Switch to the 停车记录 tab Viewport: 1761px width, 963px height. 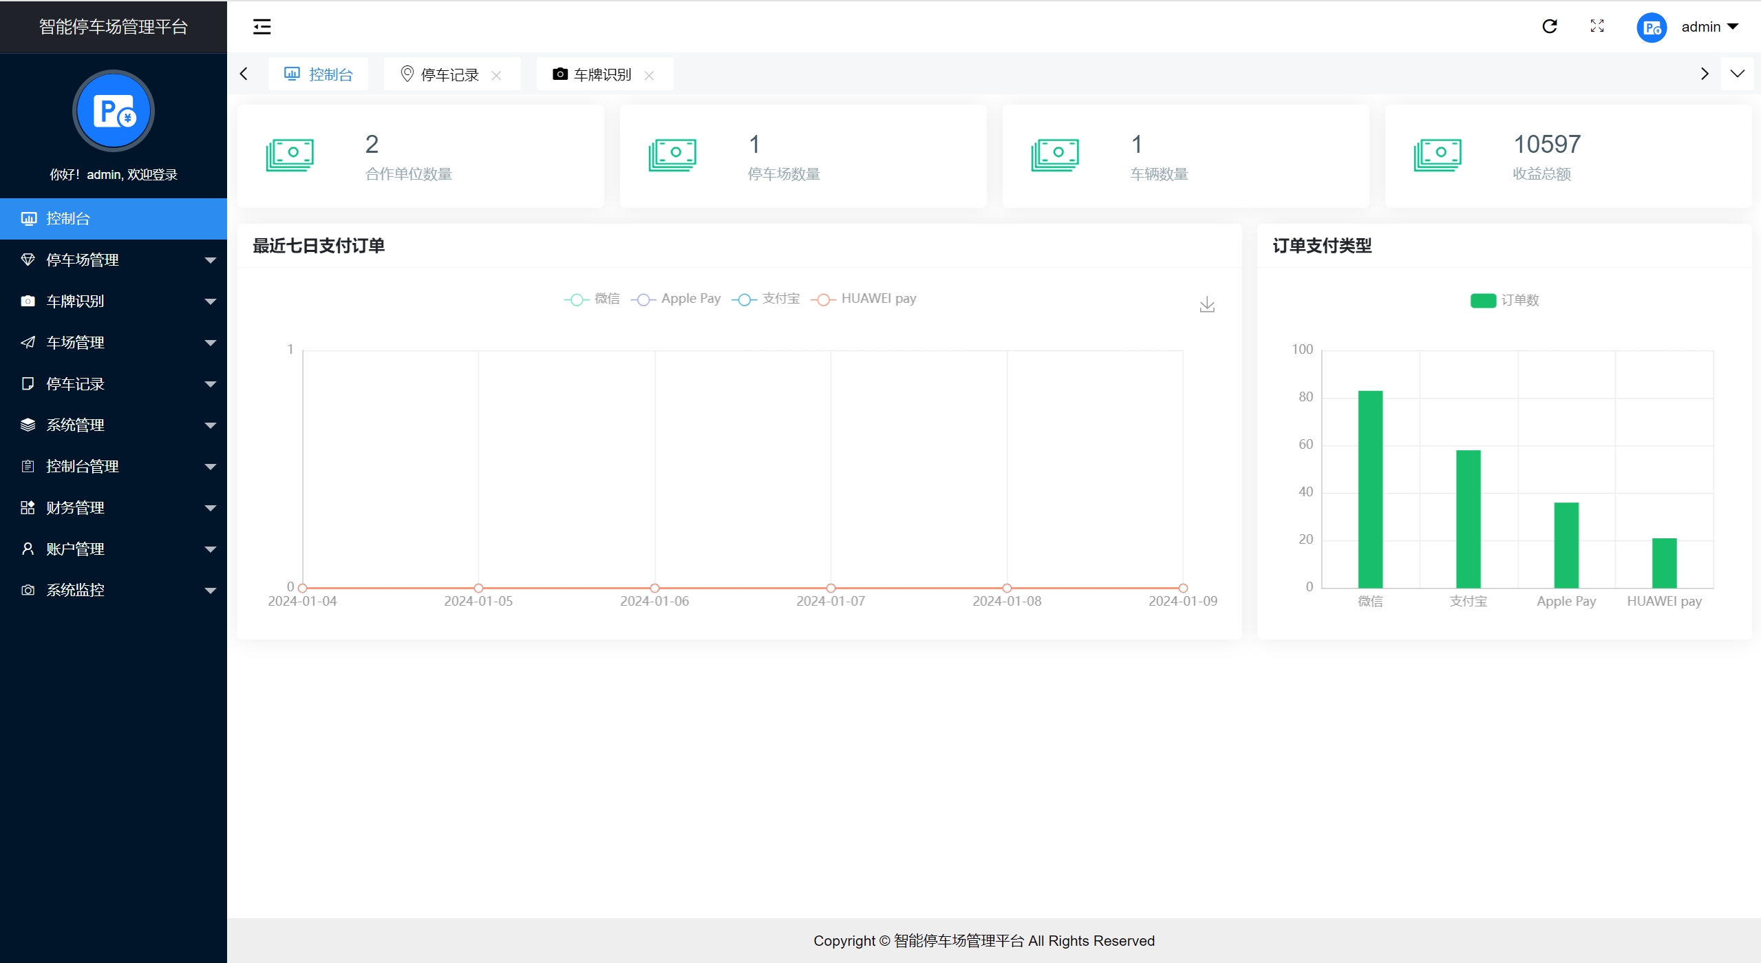pos(449,74)
